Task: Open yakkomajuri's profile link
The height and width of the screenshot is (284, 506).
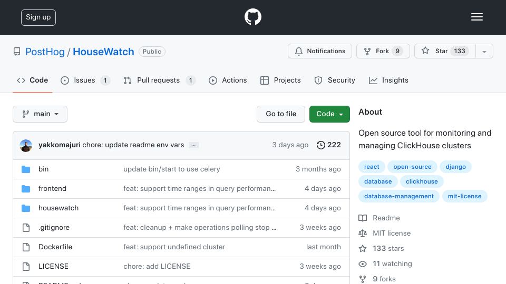Action: coord(60,145)
